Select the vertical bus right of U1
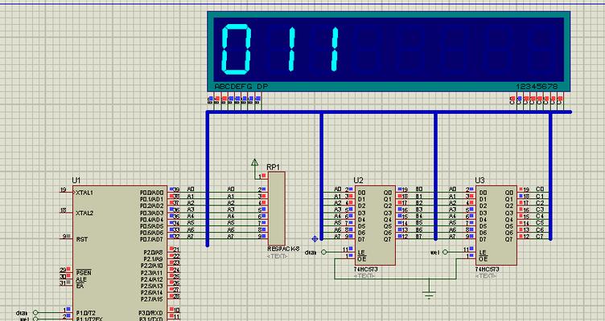The width and height of the screenshot is (605, 321). pyautogui.click(x=208, y=179)
